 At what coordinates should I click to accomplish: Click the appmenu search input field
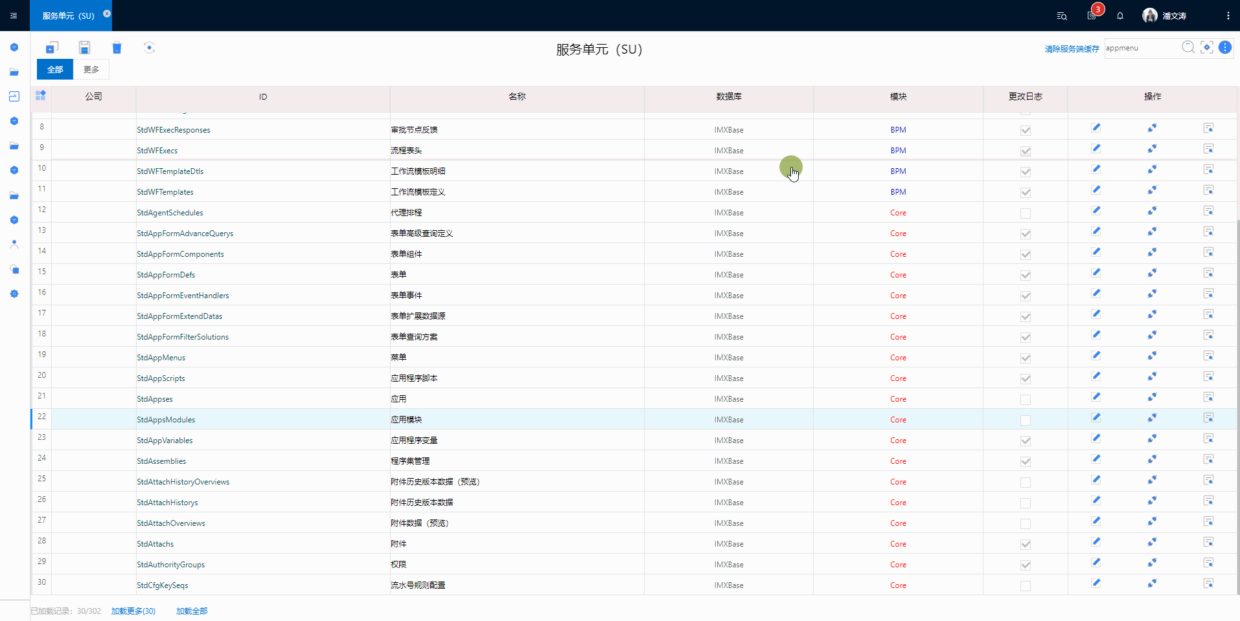(x=1140, y=48)
